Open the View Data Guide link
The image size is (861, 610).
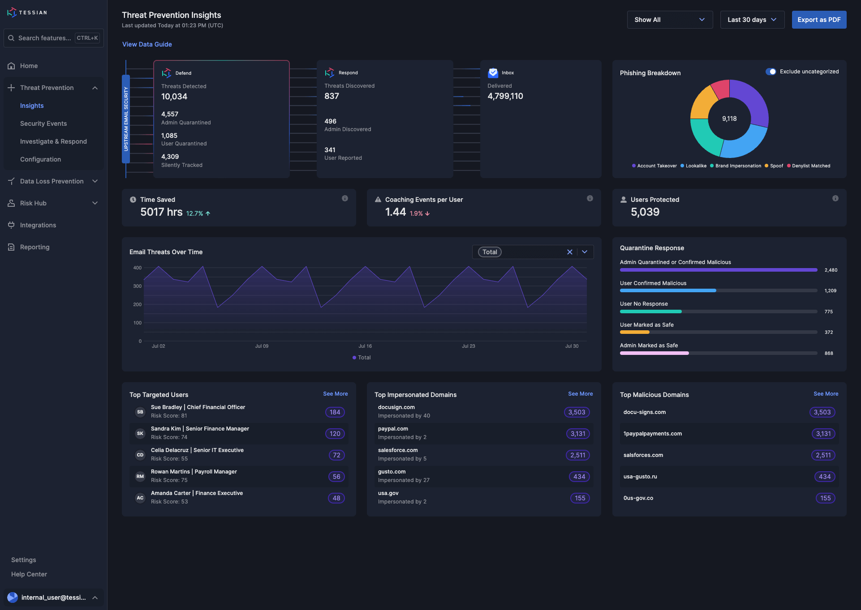click(147, 44)
